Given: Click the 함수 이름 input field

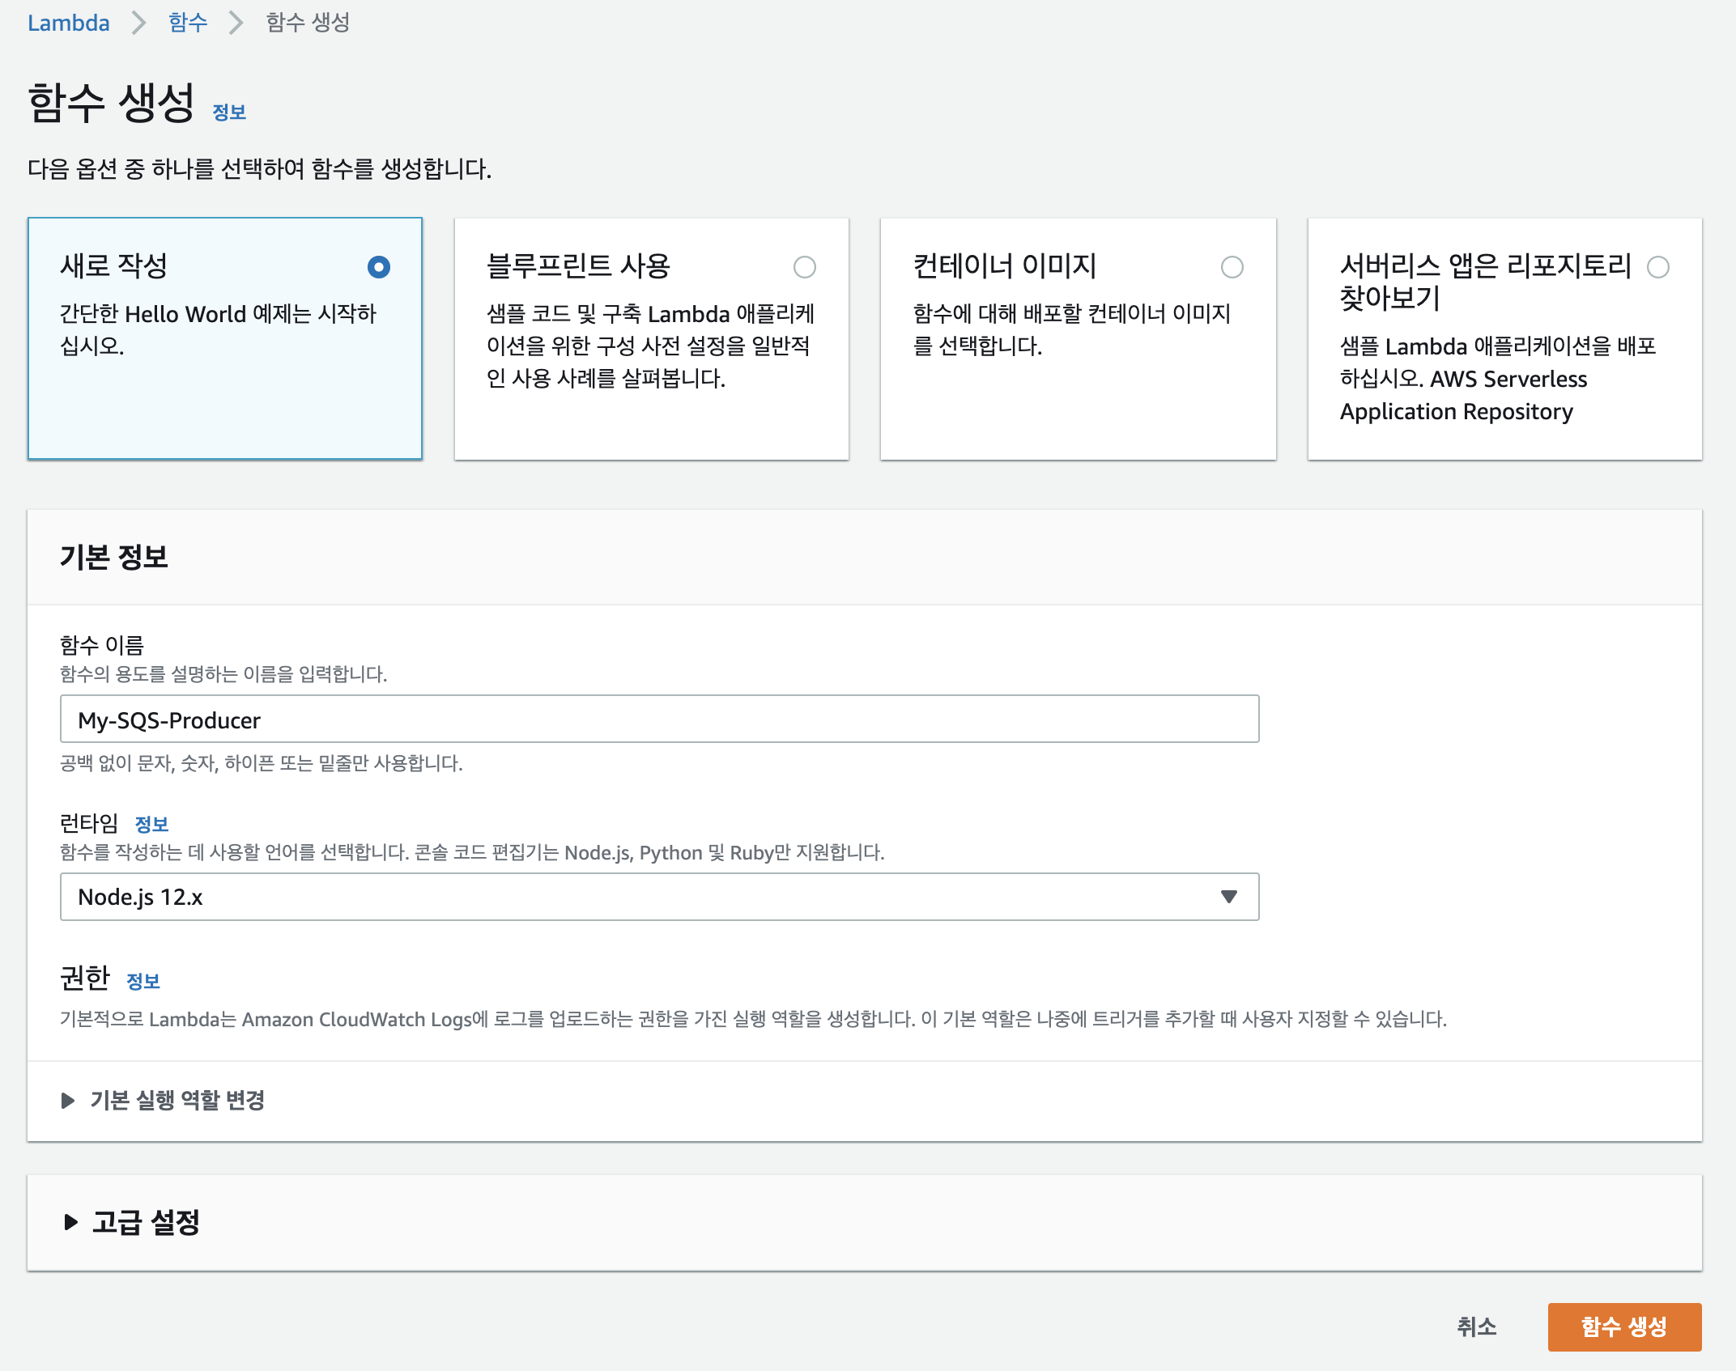Looking at the screenshot, I should (x=658, y=719).
